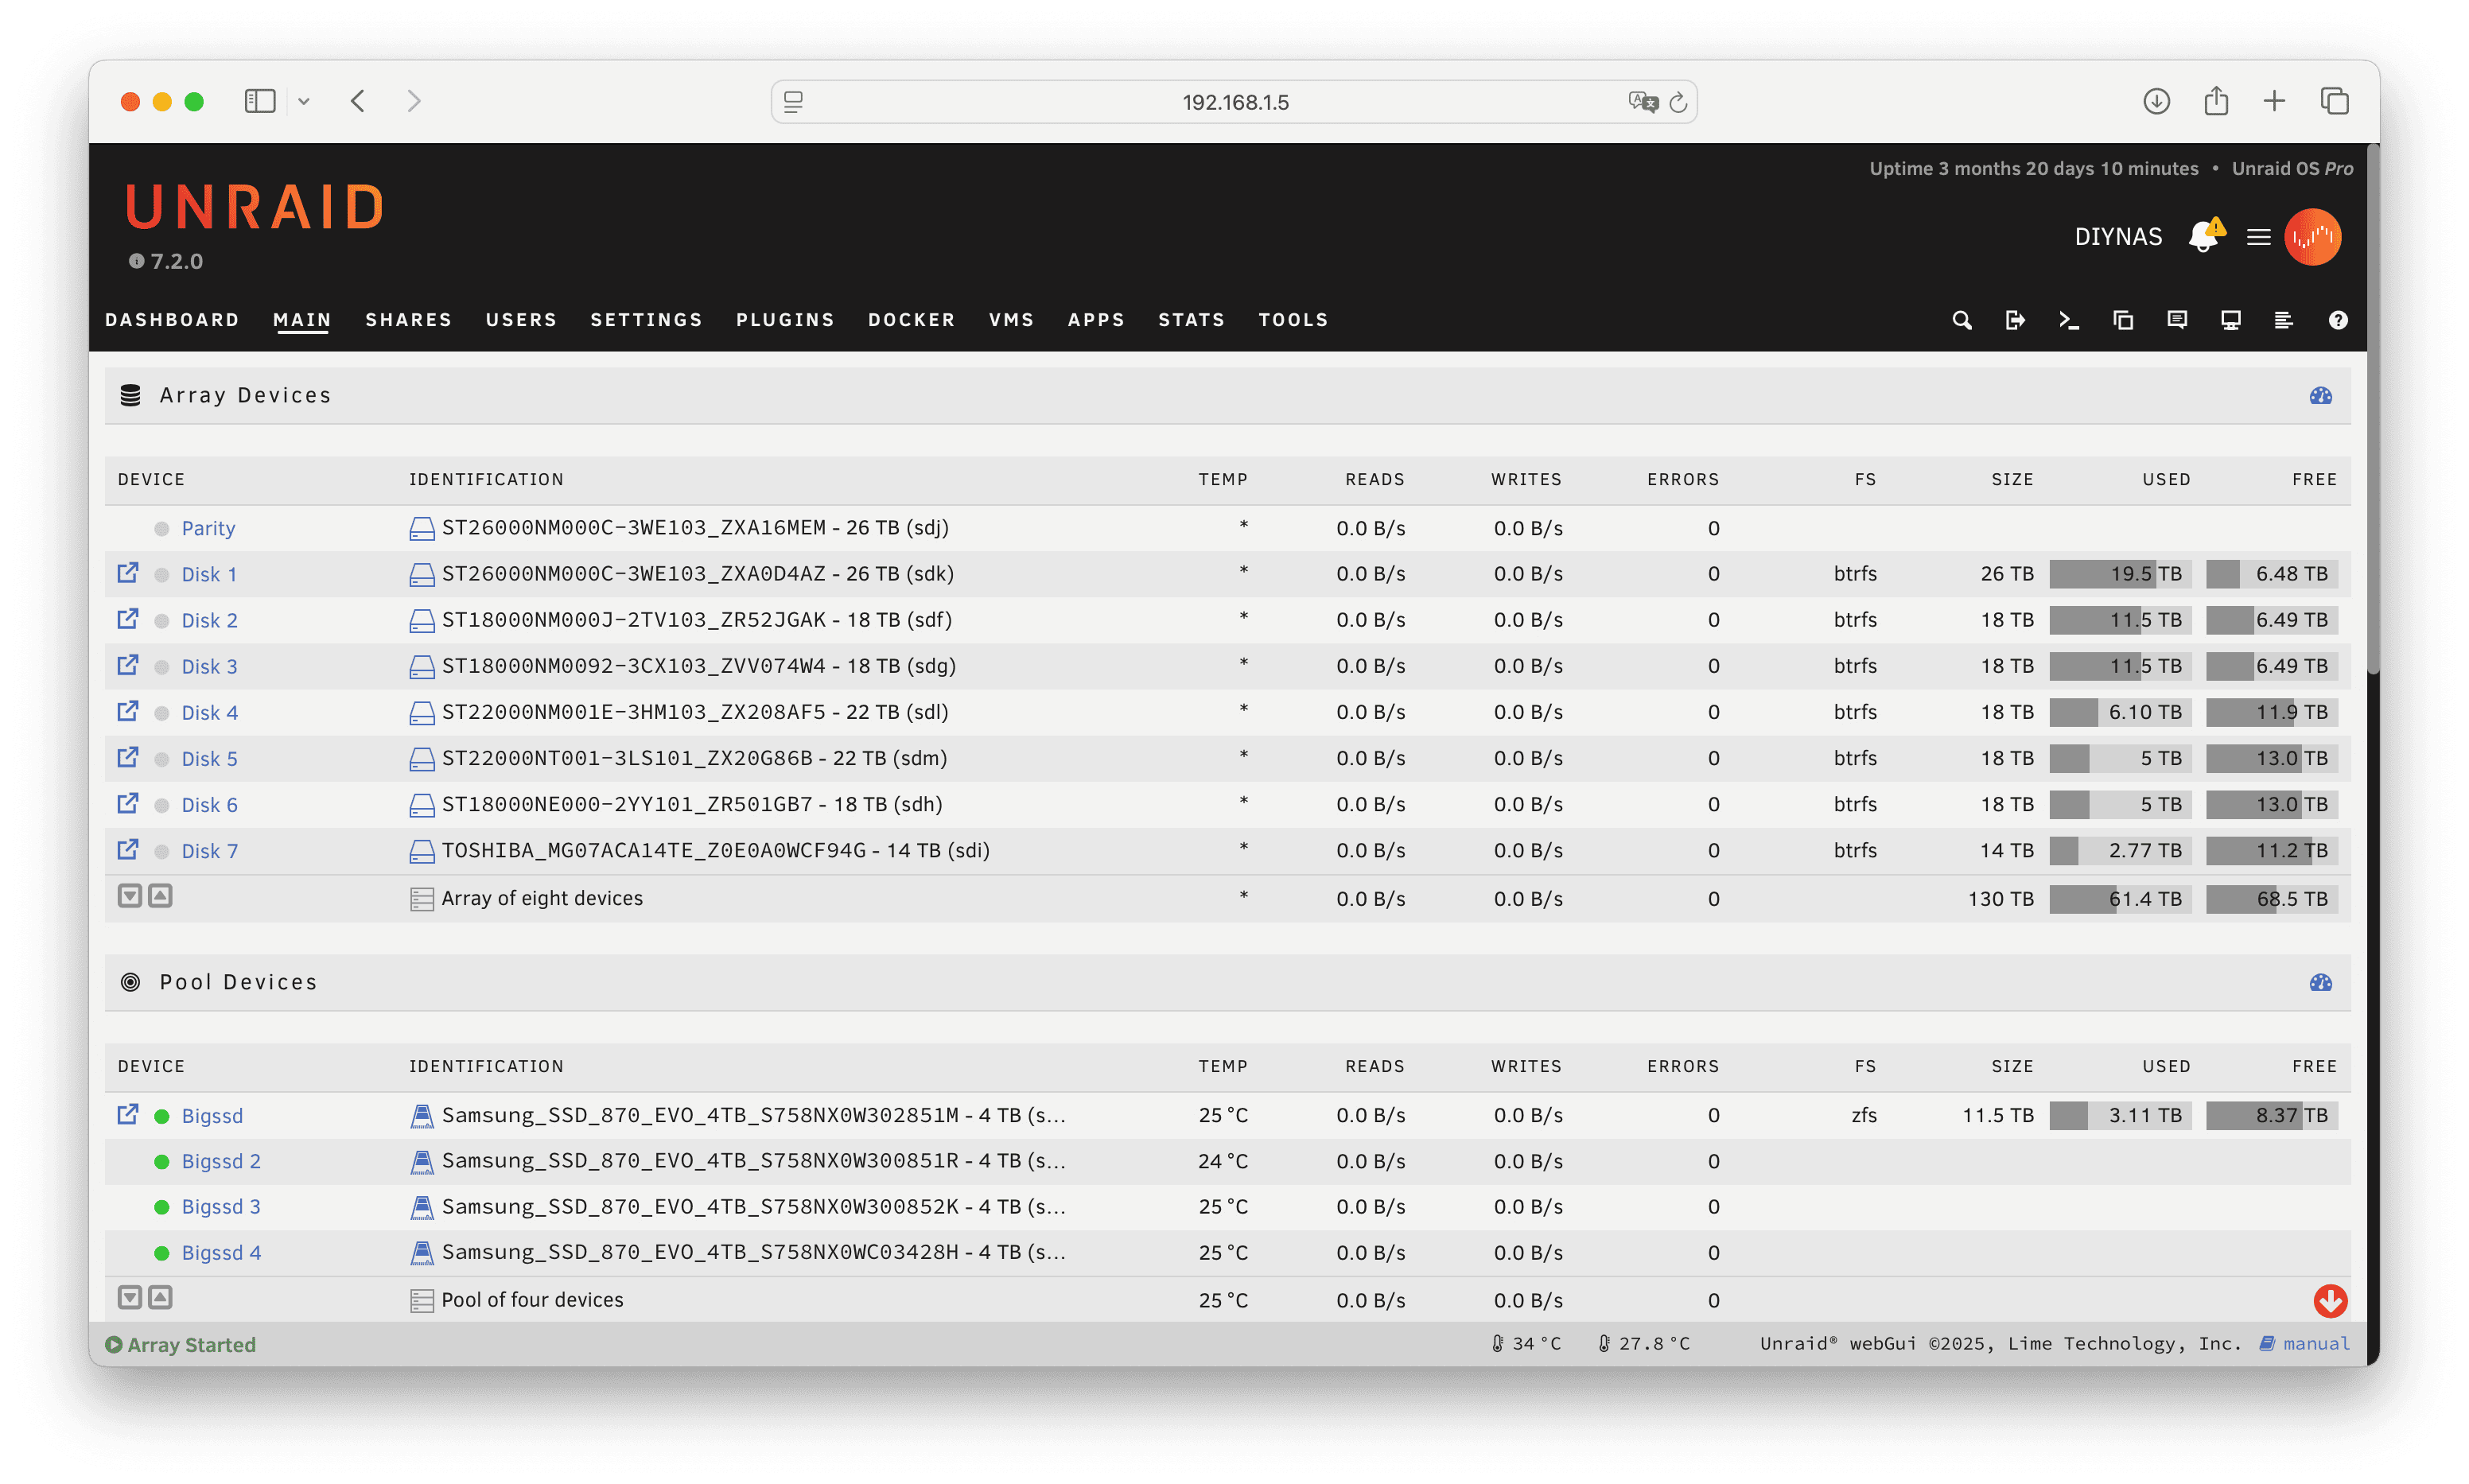
Task: Click the help question mark icon
Action: 2337,320
